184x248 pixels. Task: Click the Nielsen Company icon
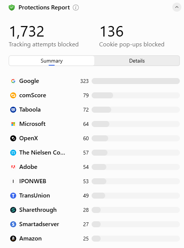[13, 153]
